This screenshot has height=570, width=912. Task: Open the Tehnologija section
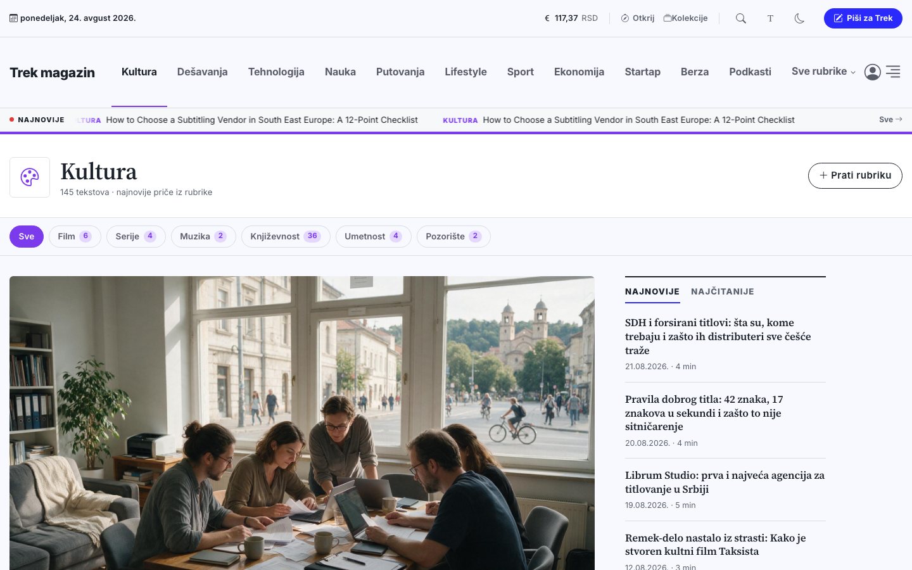pos(276,72)
